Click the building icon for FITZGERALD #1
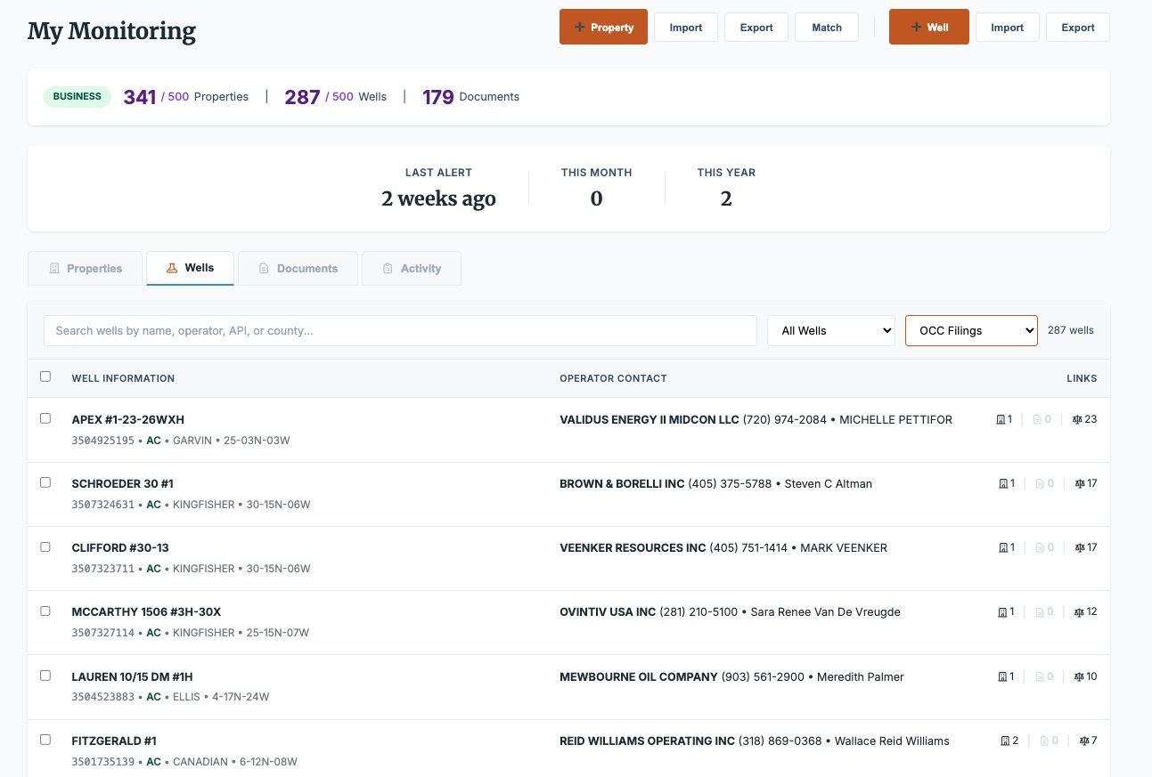Image resolution: width=1152 pixels, height=777 pixels. point(1005,741)
